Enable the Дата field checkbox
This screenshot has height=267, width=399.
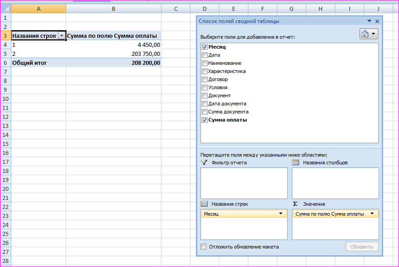click(x=204, y=54)
